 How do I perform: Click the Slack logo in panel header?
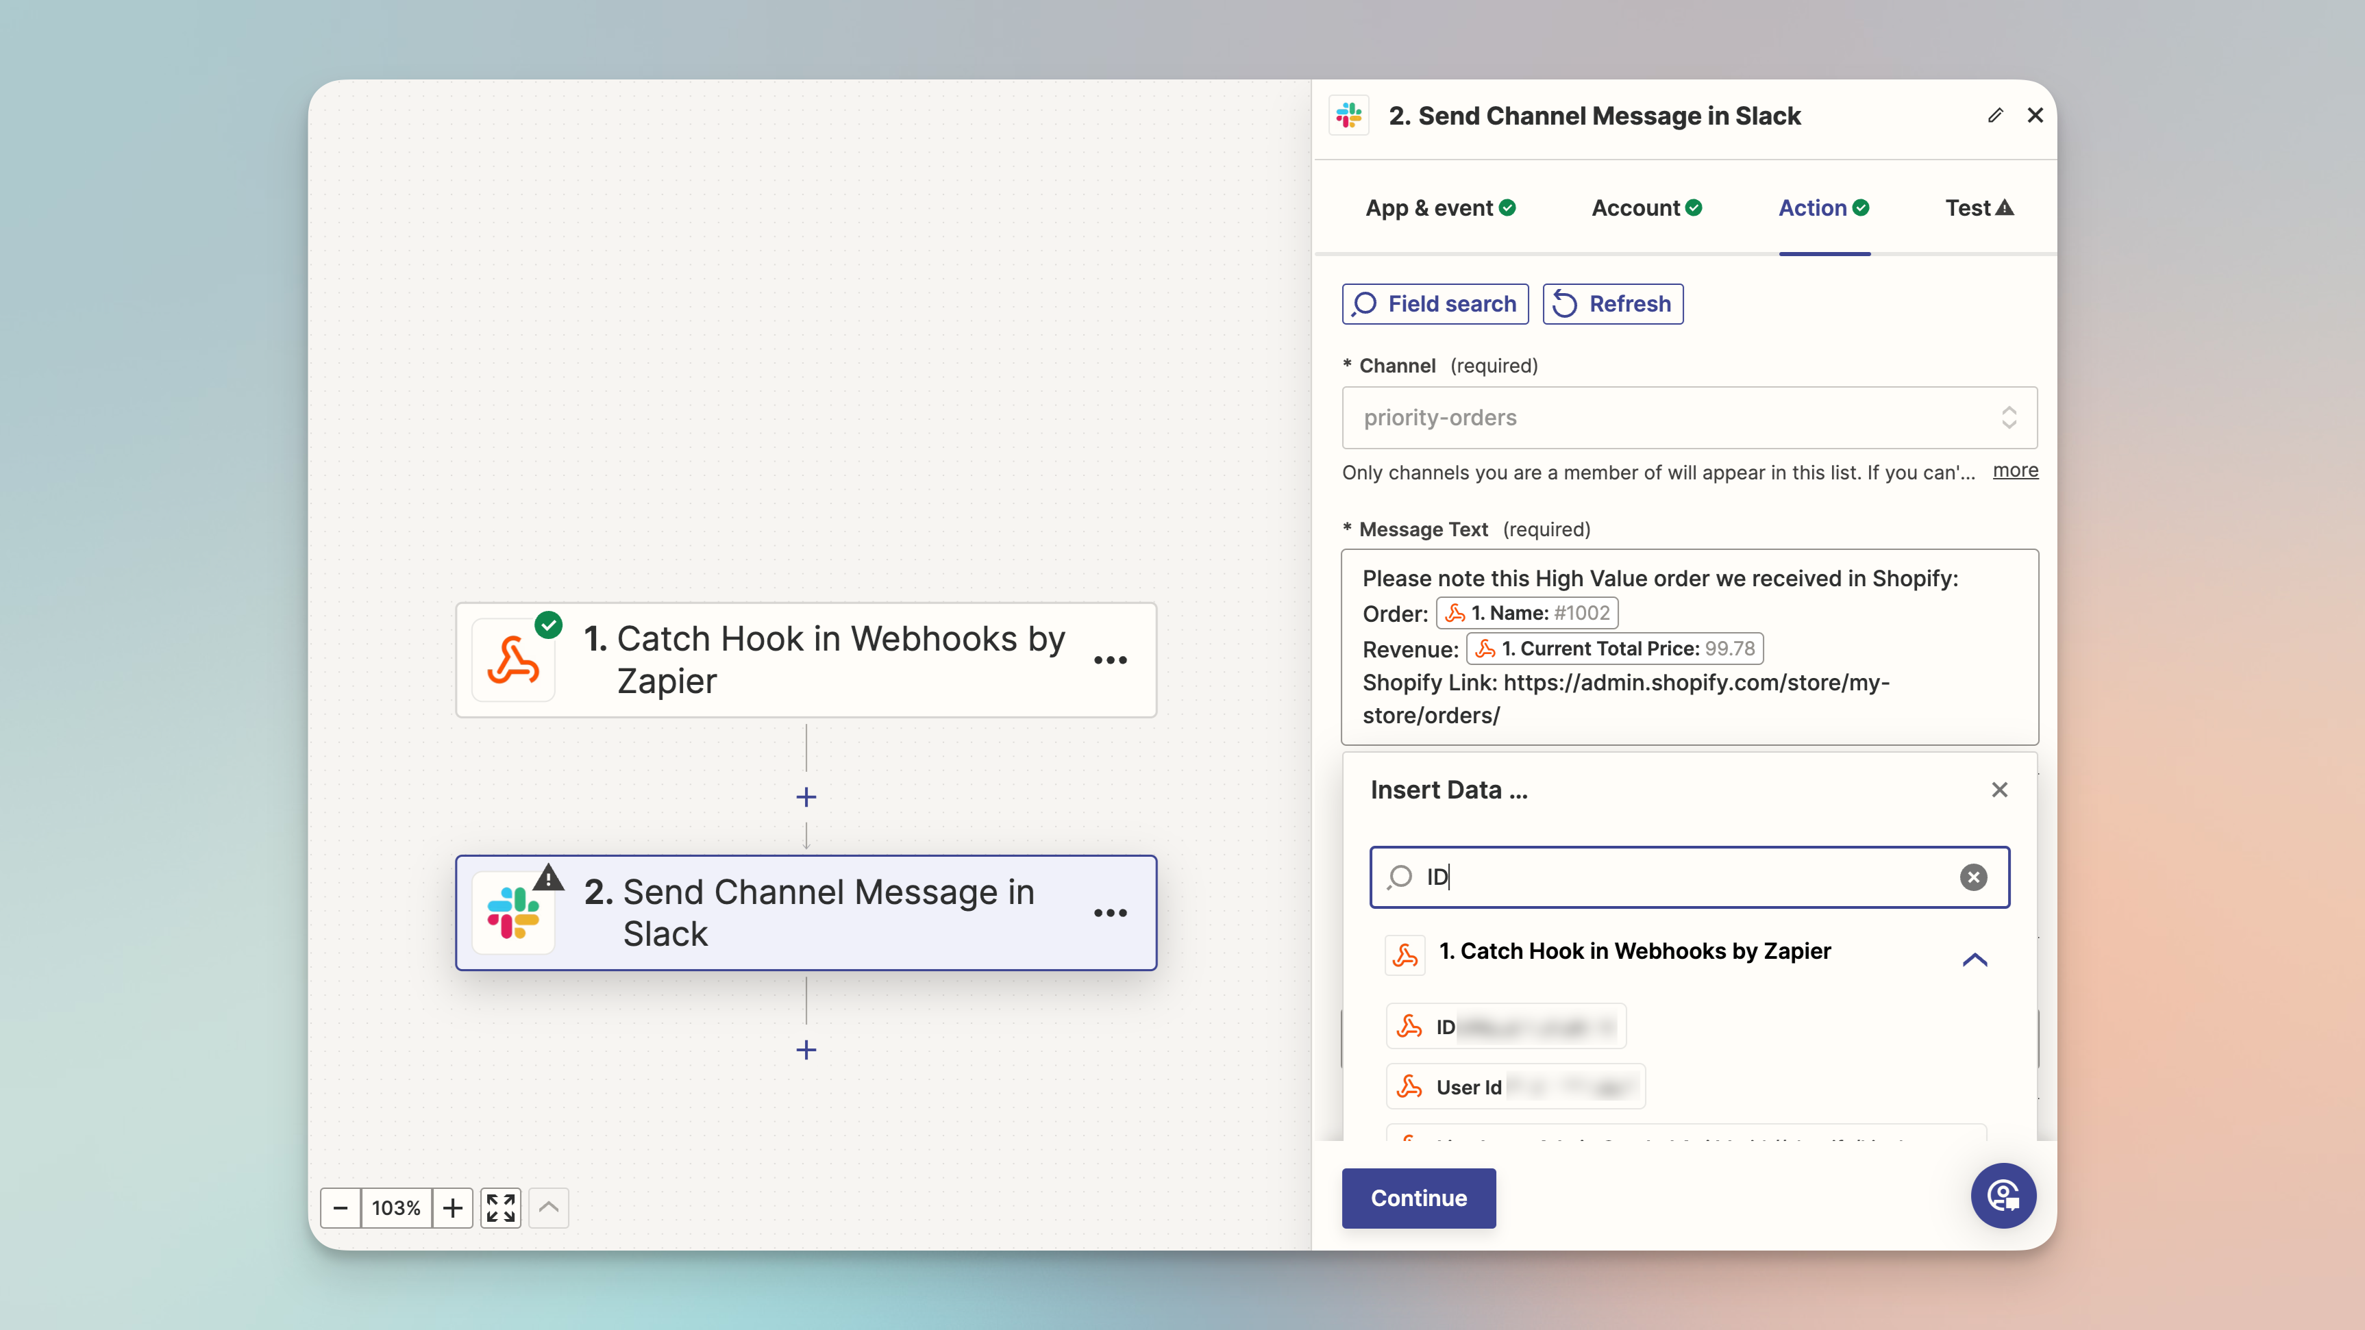(x=1349, y=116)
